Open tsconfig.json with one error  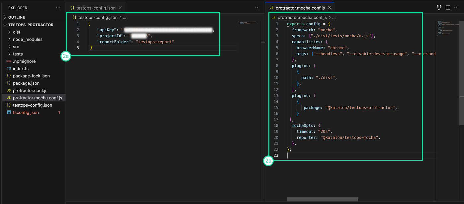coord(26,112)
